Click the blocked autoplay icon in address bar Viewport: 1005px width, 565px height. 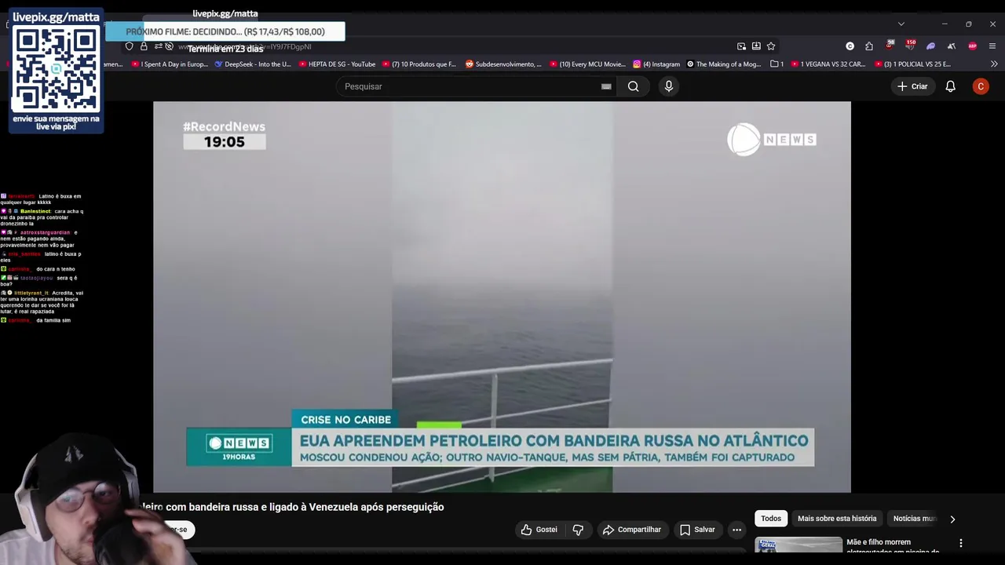[169, 46]
